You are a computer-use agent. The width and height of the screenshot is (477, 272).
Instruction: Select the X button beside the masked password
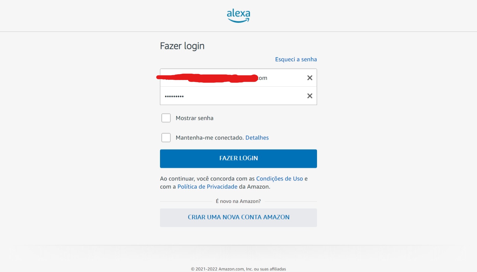click(310, 96)
